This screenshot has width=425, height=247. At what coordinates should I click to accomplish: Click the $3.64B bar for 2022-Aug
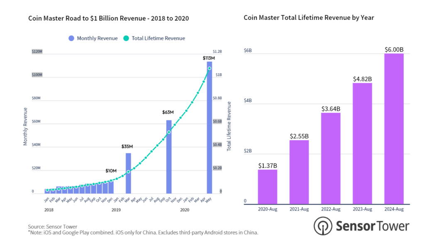(331, 158)
